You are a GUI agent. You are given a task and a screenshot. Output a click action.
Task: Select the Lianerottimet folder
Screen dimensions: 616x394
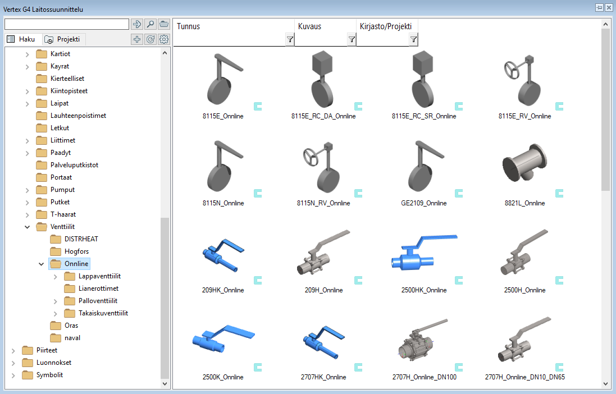(x=98, y=288)
